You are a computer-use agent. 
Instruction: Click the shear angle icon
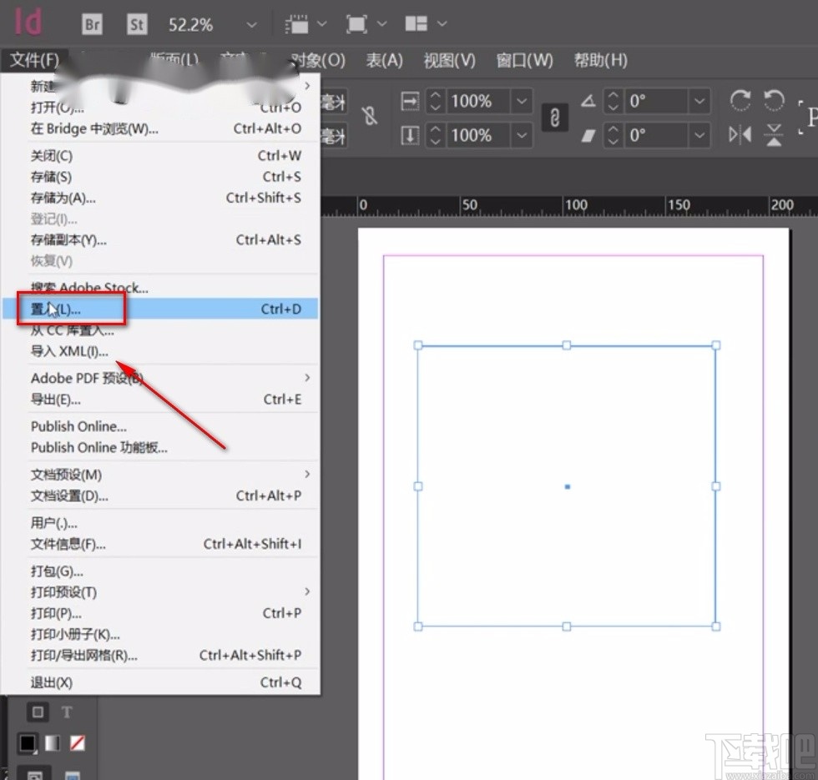[588, 135]
